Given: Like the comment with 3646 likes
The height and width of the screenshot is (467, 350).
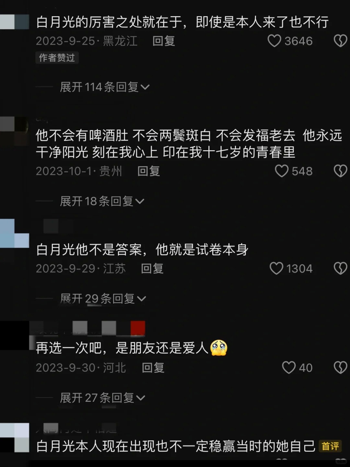Looking at the screenshot, I should [x=274, y=41].
